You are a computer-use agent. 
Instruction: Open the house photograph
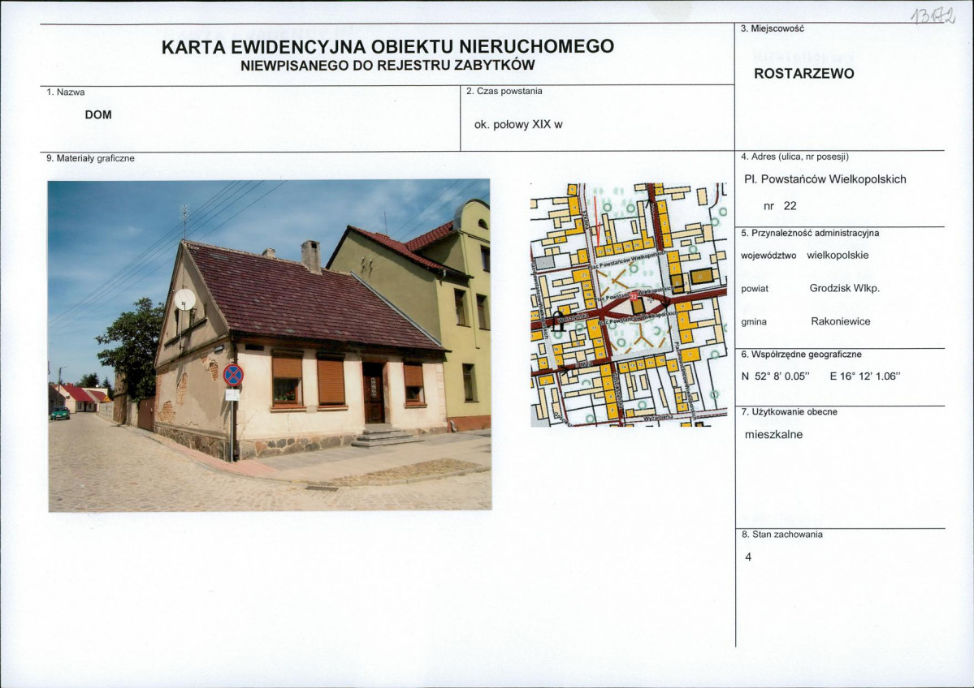pos(269,345)
